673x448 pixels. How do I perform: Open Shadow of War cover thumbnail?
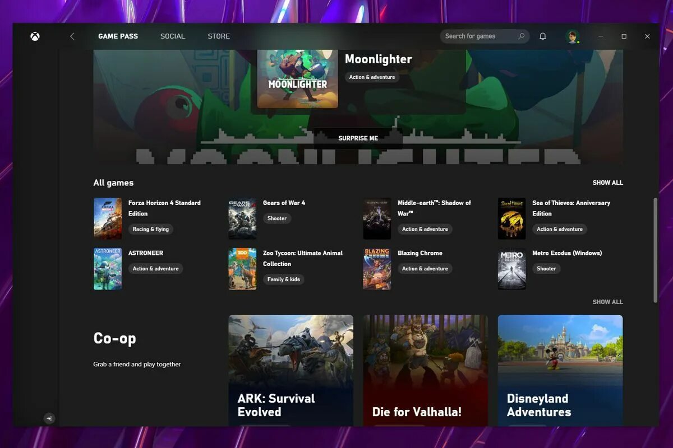point(377,218)
